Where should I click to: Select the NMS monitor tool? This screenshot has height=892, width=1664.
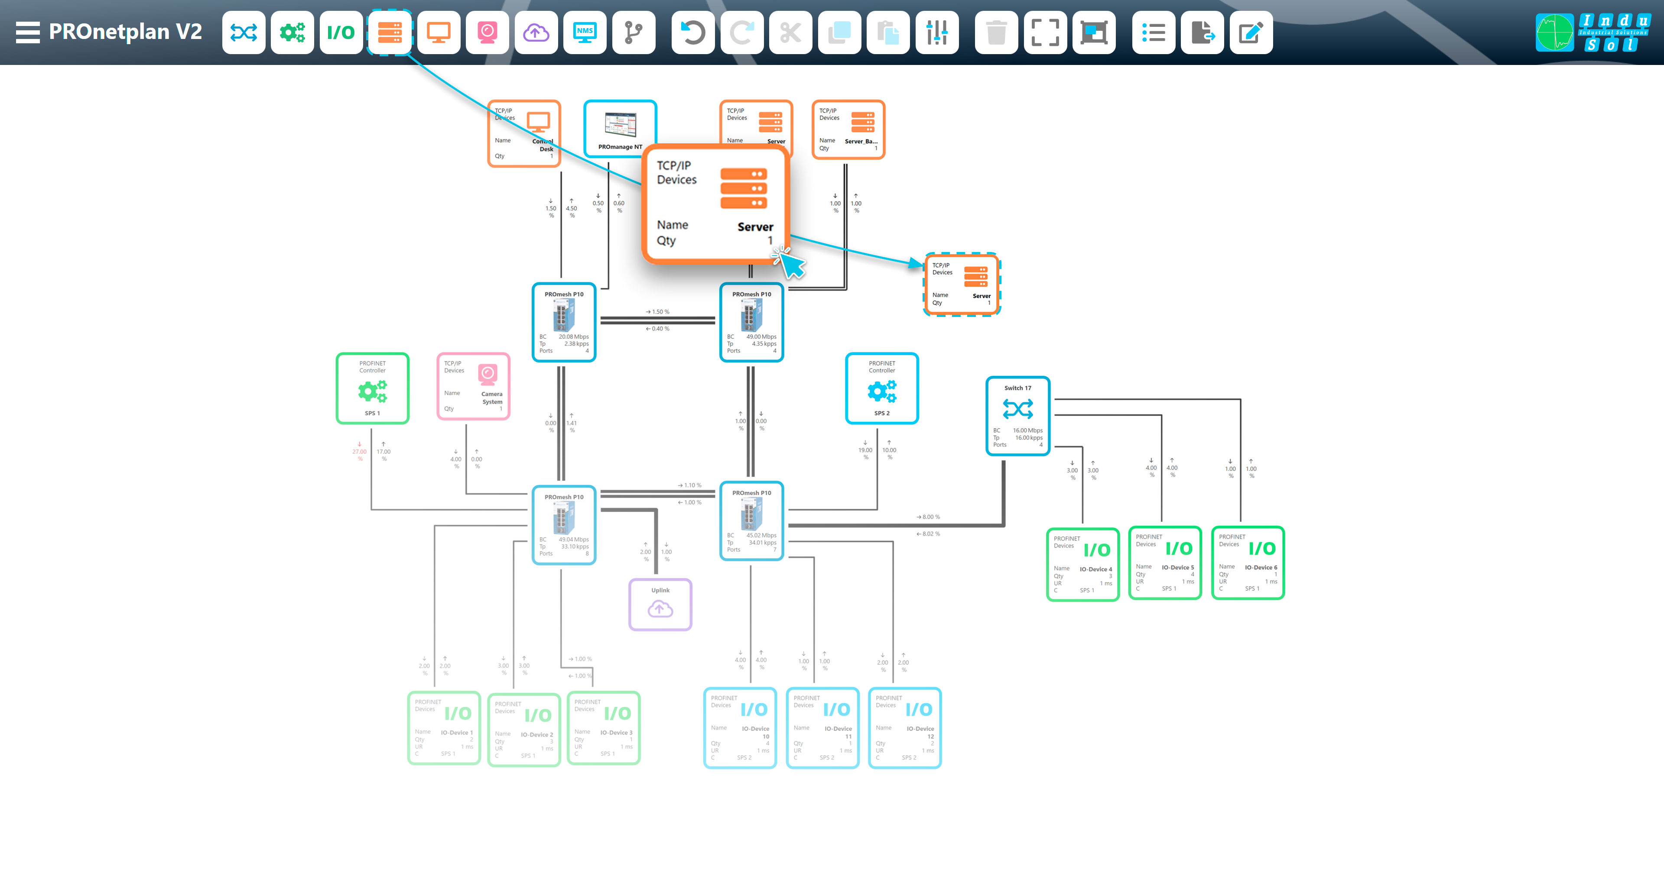[584, 32]
